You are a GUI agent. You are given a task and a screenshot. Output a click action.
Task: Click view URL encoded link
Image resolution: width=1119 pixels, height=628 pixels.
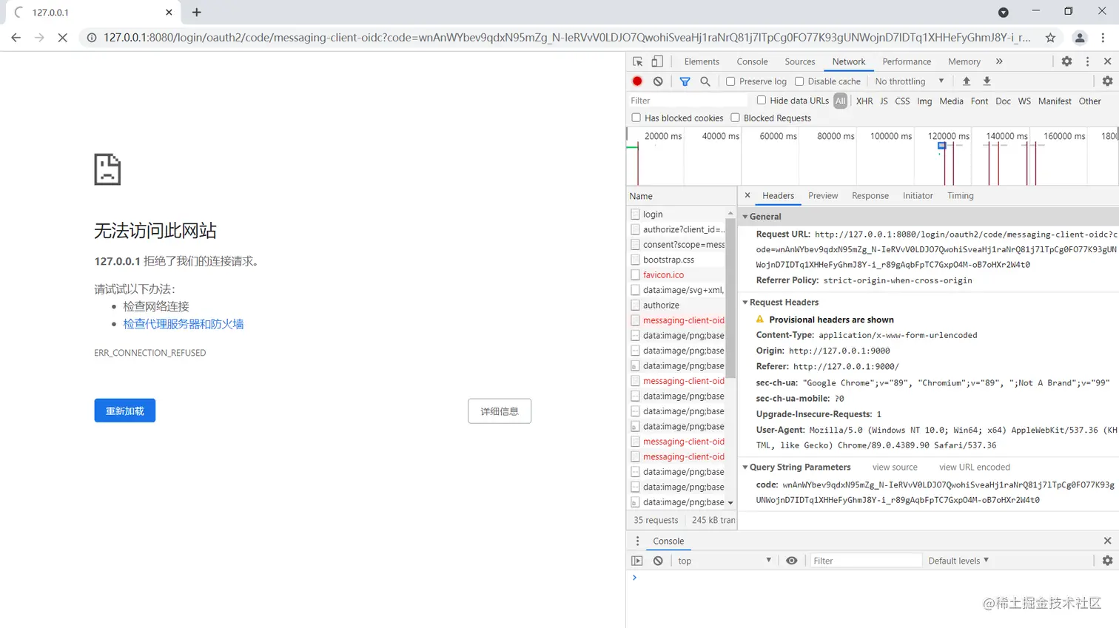(975, 467)
